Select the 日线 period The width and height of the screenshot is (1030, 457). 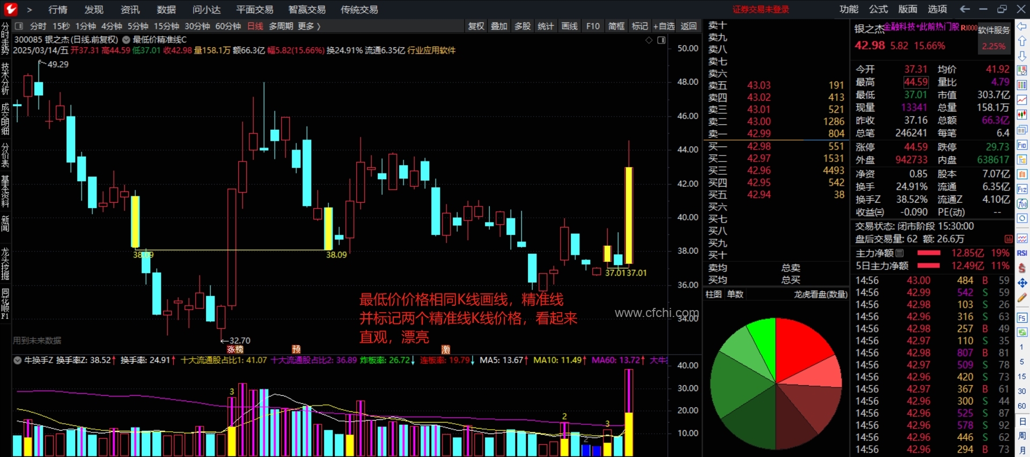coord(255,26)
